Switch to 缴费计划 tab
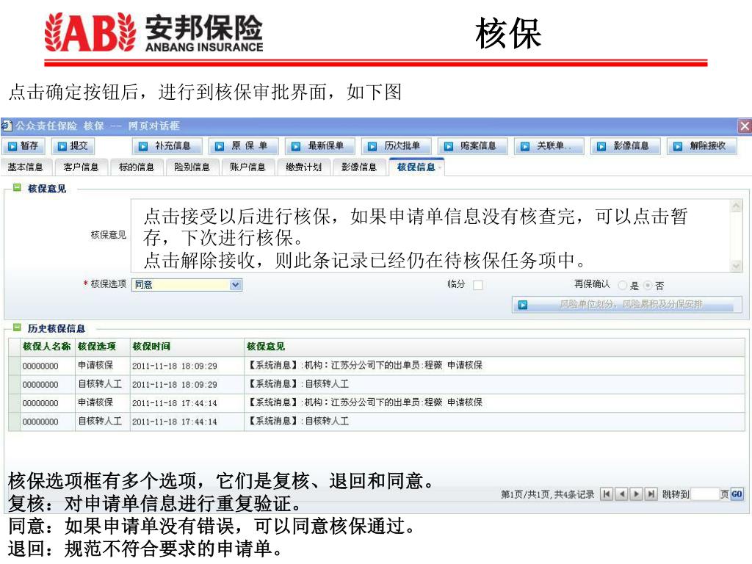Viewport: 752px width, 564px height. (303, 167)
